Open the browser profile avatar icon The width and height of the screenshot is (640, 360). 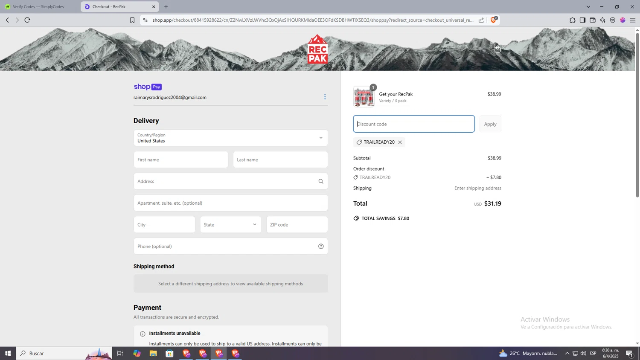tap(623, 20)
